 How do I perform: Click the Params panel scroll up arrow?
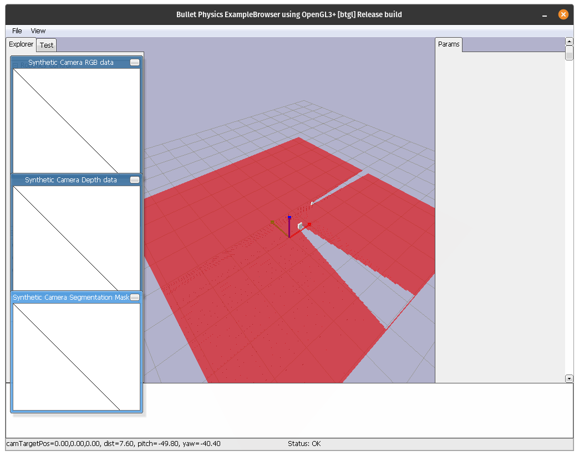tap(569, 42)
